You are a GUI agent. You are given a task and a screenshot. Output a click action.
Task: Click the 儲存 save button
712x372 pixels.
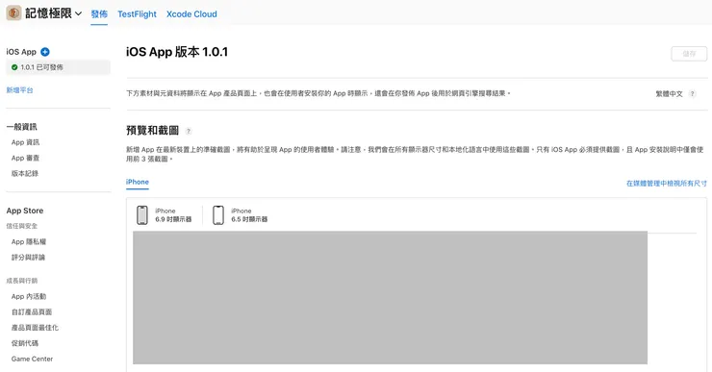tap(689, 54)
